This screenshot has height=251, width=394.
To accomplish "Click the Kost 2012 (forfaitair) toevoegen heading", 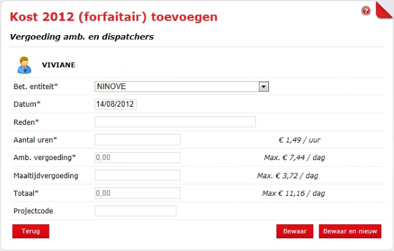I will coord(113,17).
